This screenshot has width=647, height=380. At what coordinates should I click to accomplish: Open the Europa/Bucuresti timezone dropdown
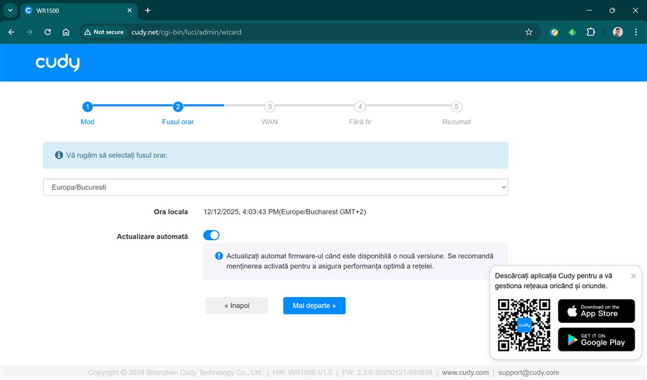pyautogui.click(x=275, y=187)
